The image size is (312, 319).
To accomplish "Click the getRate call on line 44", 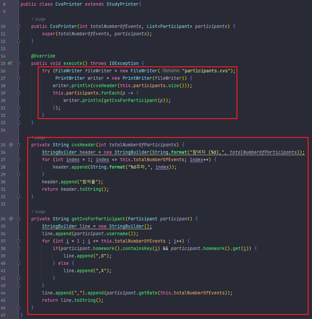I will [x=148, y=293].
